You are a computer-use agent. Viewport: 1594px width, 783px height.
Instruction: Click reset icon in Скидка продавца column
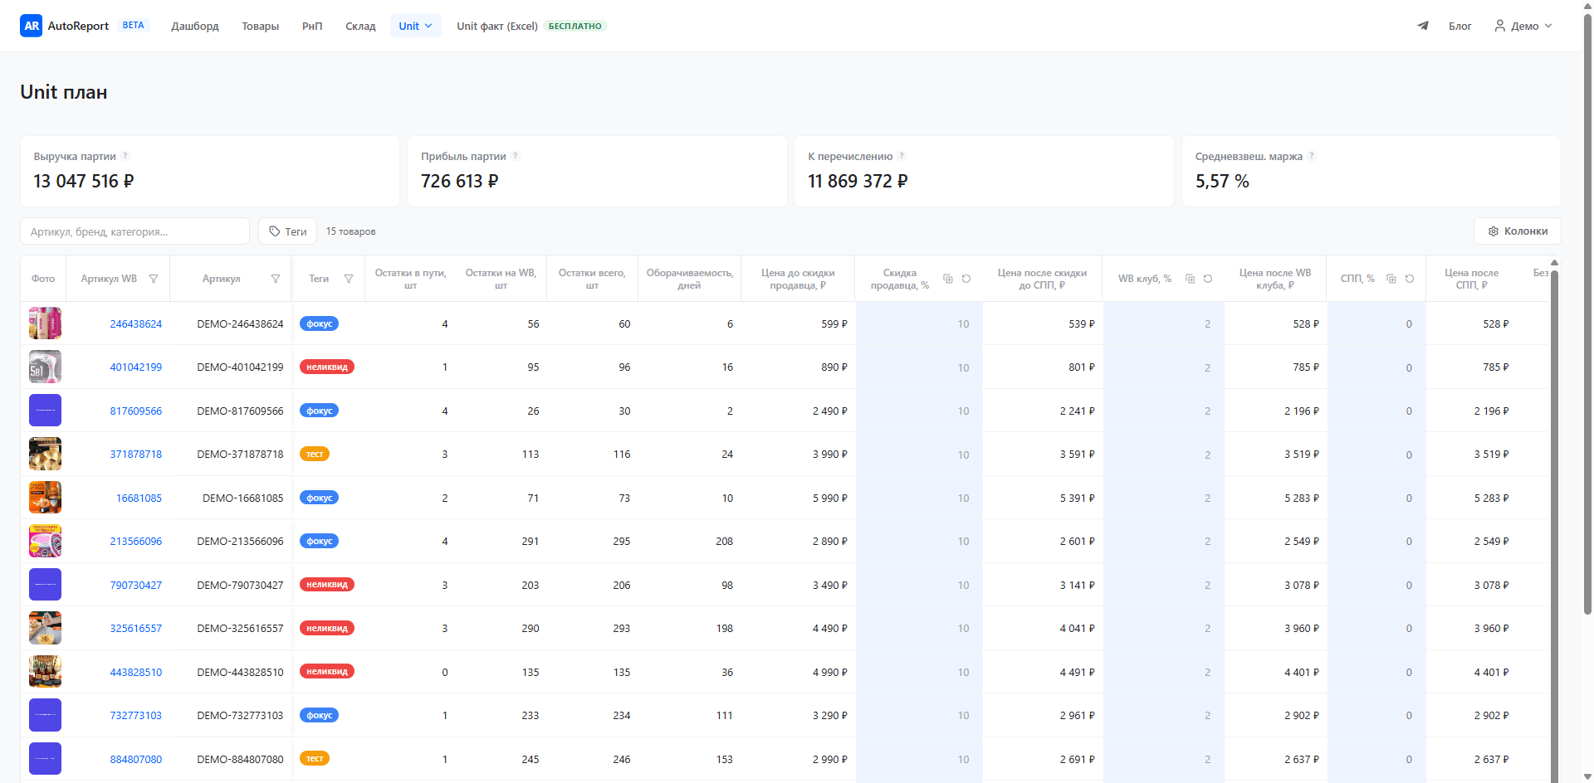[x=966, y=279]
